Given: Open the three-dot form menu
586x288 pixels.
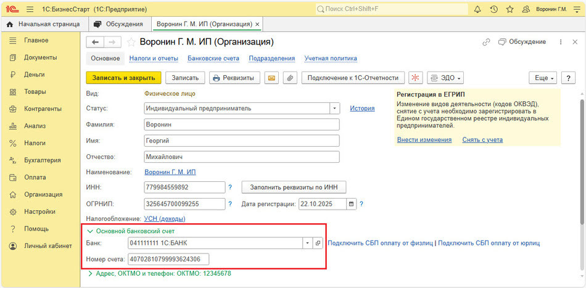Looking at the screenshot, I should click(x=561, y=42).
